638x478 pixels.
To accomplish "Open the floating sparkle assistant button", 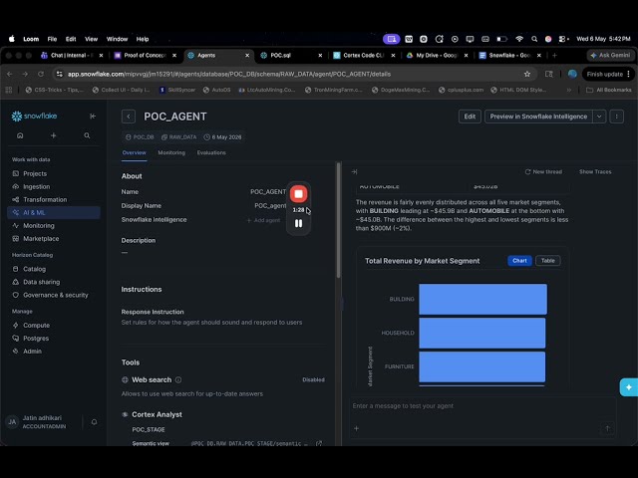I will (629, 387).
